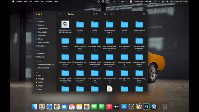The image size is (199, 112).
Task: Select the com.apple.cache_delete folder
Action: (x=139, y=73)
